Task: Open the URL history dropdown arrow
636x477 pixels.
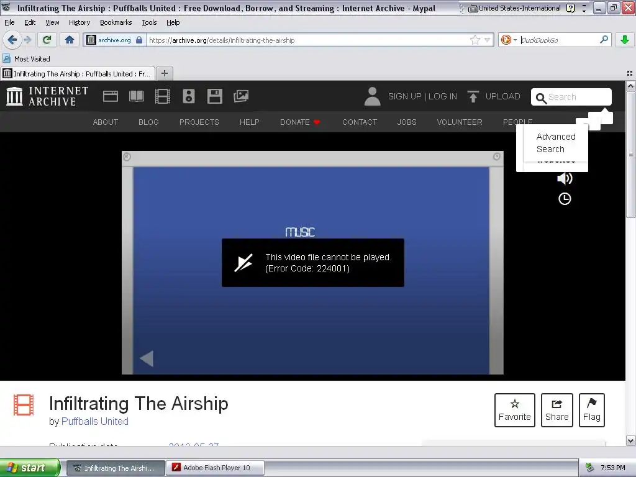Action: pos(487,40)
